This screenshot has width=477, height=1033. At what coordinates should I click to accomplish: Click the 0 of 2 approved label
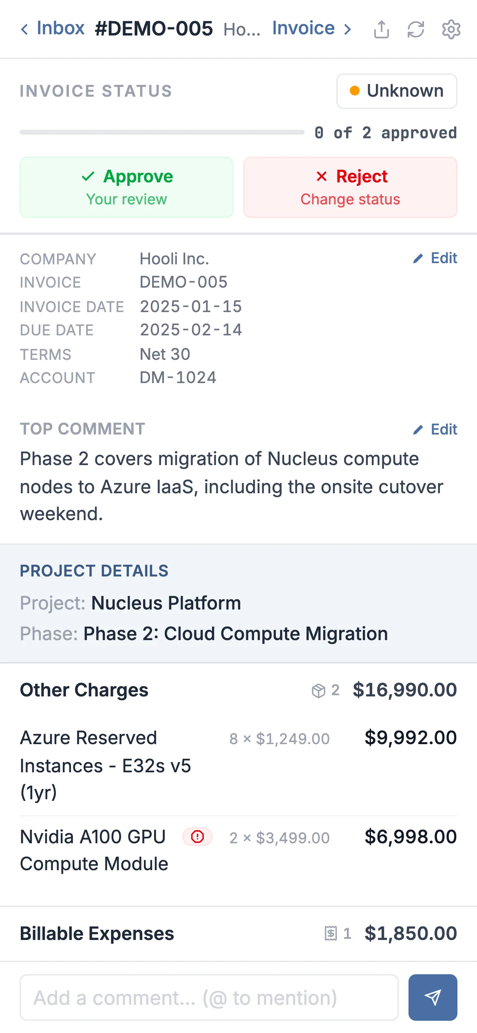386,133
